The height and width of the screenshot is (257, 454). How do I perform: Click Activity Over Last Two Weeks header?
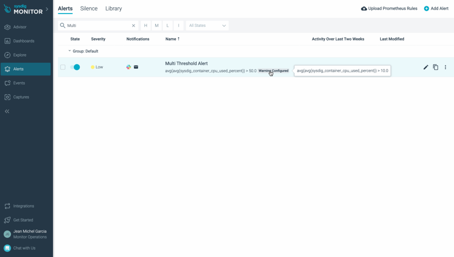pos(338,39)
